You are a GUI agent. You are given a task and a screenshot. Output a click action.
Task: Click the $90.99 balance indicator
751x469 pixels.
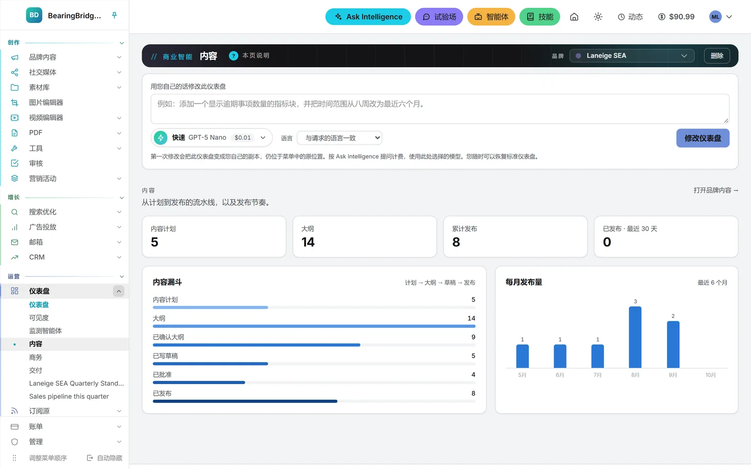click(x=676, y=17)
